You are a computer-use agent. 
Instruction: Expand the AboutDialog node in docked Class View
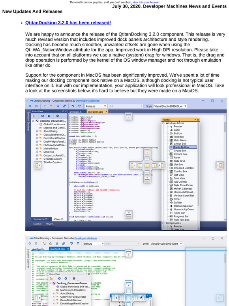(37, 131)
